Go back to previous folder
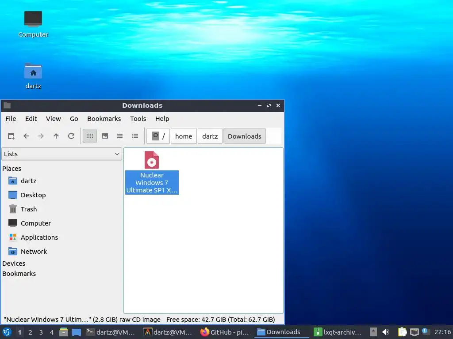This screenshot has height=339, width=453. point(26,136)
